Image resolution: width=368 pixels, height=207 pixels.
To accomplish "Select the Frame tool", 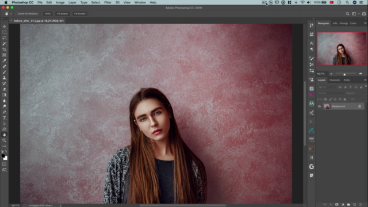I will coord(4,55).
